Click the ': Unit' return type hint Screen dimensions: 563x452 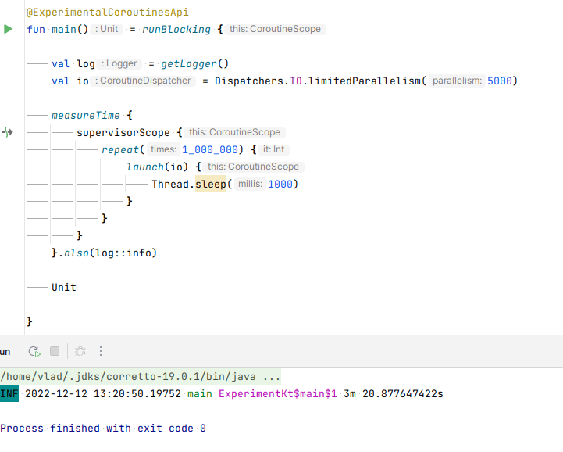pyautogui.click(x=105, y=29)
